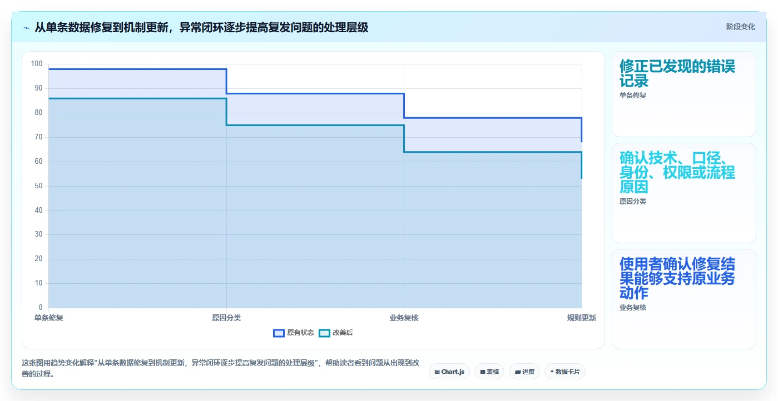Toggle the 改善后 legend item
This screenshot has height=401, width=778.
click(336, 333)
